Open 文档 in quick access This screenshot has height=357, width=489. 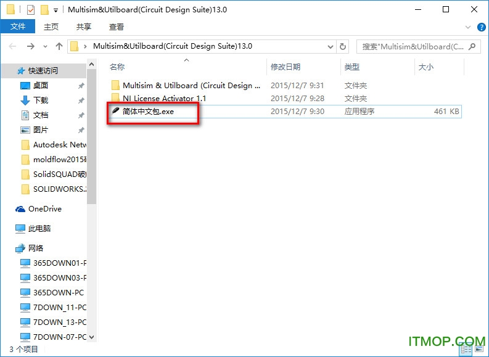click(41, 115)
